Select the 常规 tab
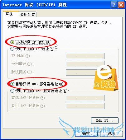126x140 pixels. coord(9,14)
